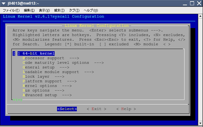Open the 編集(E) menu

[x=29, y=10]
